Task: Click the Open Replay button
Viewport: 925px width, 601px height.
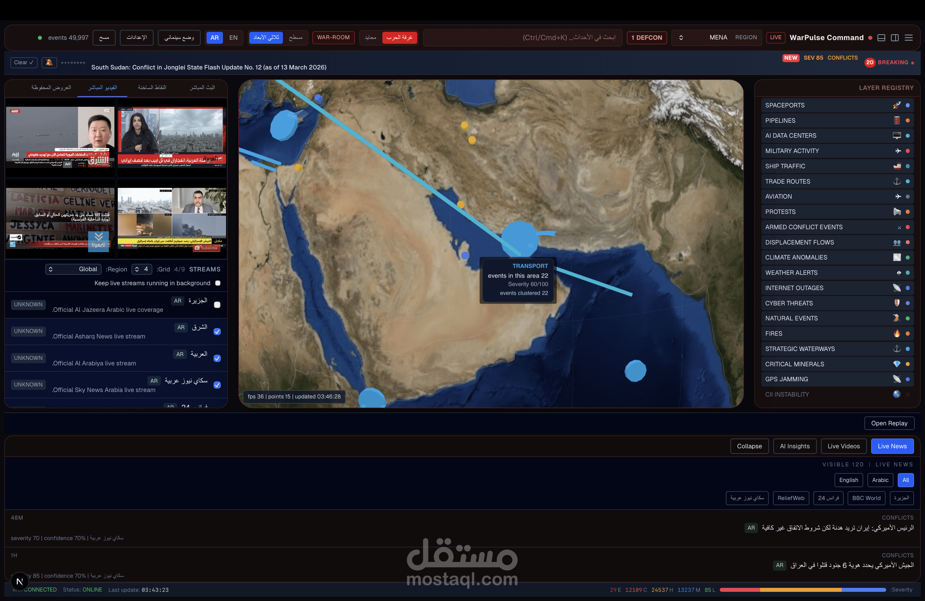Action: [x=889, y=423]
